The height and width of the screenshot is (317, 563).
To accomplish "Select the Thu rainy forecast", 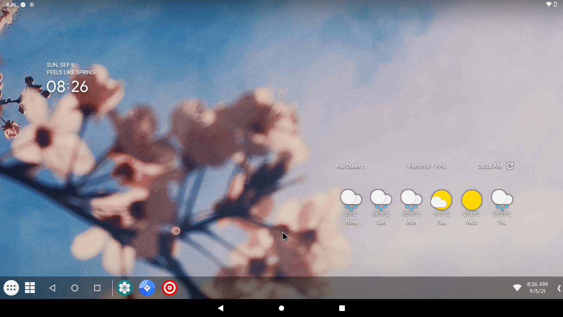I will pos(502,207).
